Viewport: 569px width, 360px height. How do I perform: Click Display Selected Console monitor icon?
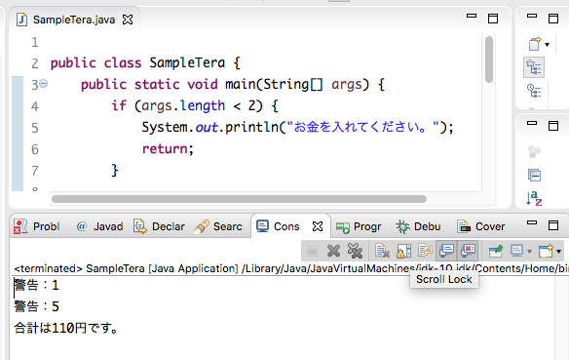(516, 251)
